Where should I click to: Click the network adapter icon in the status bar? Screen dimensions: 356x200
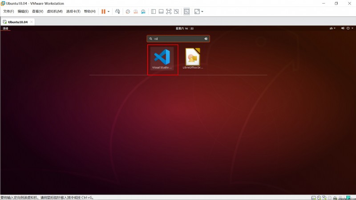[324, 198]
